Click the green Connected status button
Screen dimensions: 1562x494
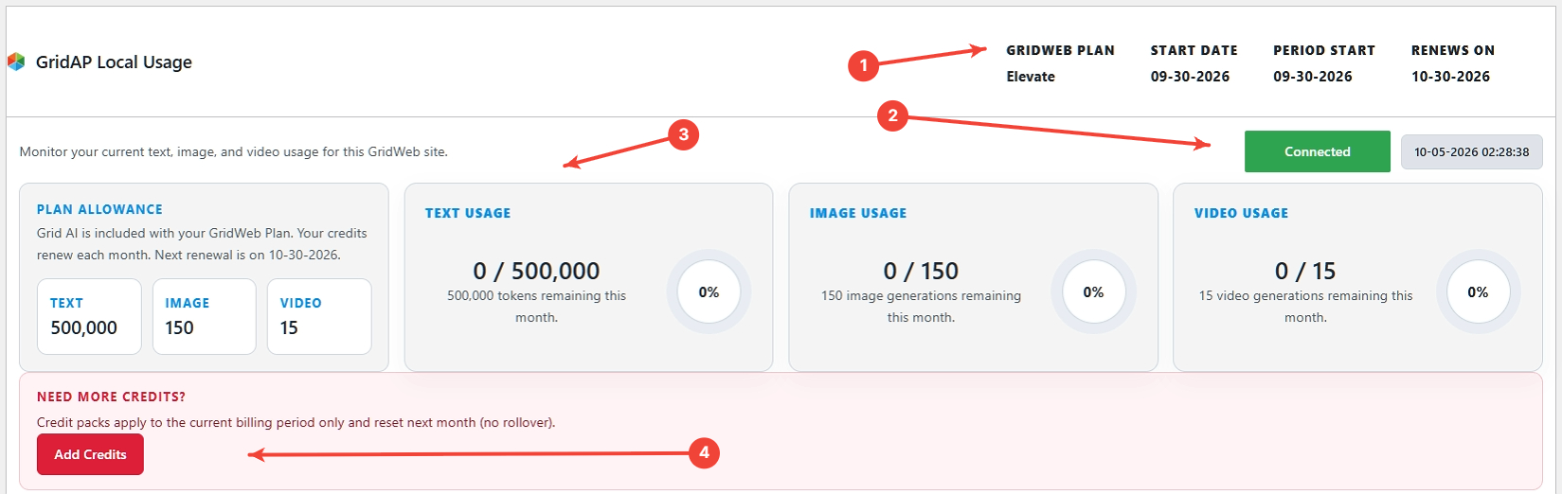[x=1318, y=151]
